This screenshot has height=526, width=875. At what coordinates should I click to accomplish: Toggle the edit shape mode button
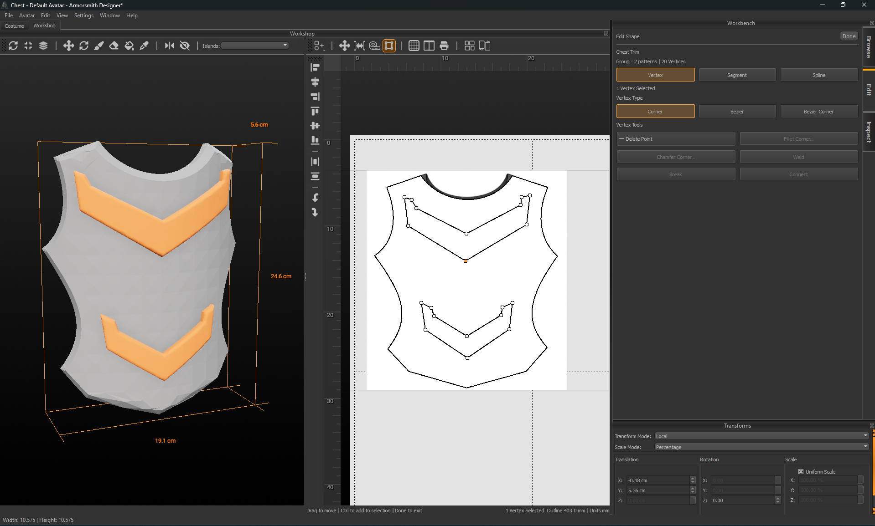389,46
